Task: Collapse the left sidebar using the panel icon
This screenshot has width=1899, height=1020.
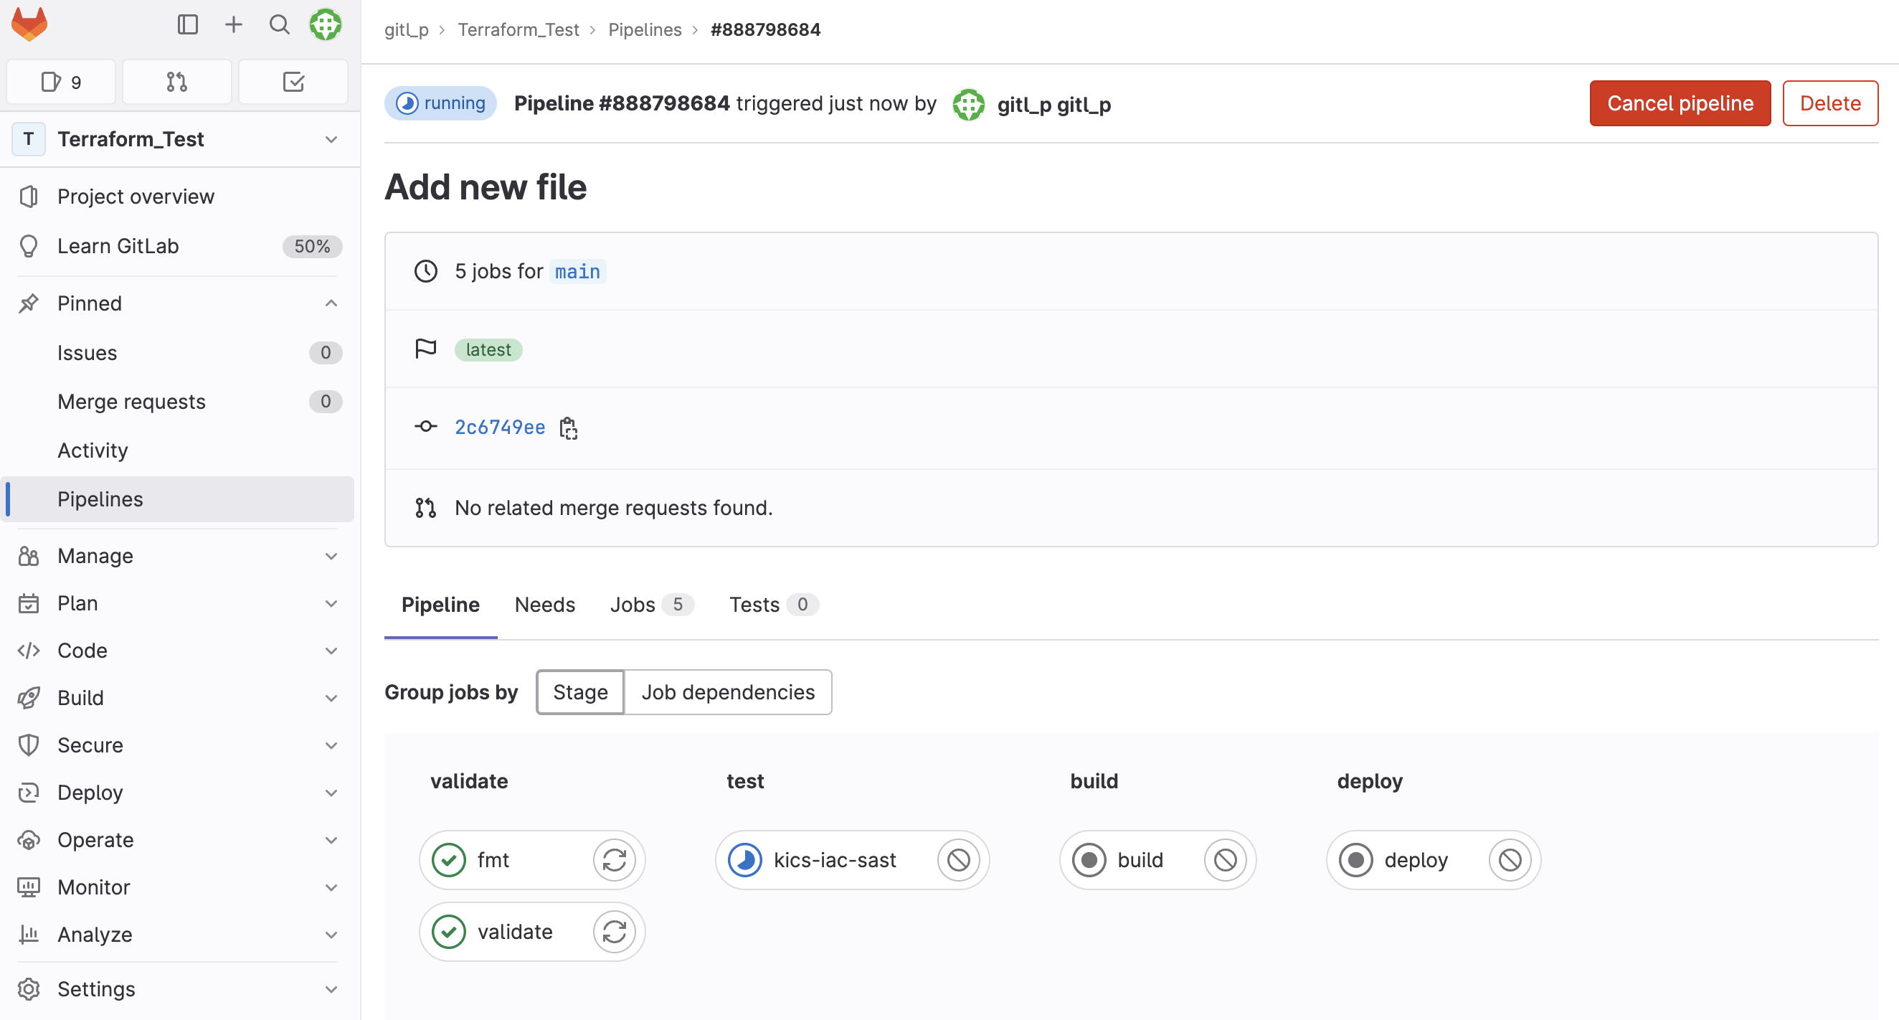Action: coord(188,24)
